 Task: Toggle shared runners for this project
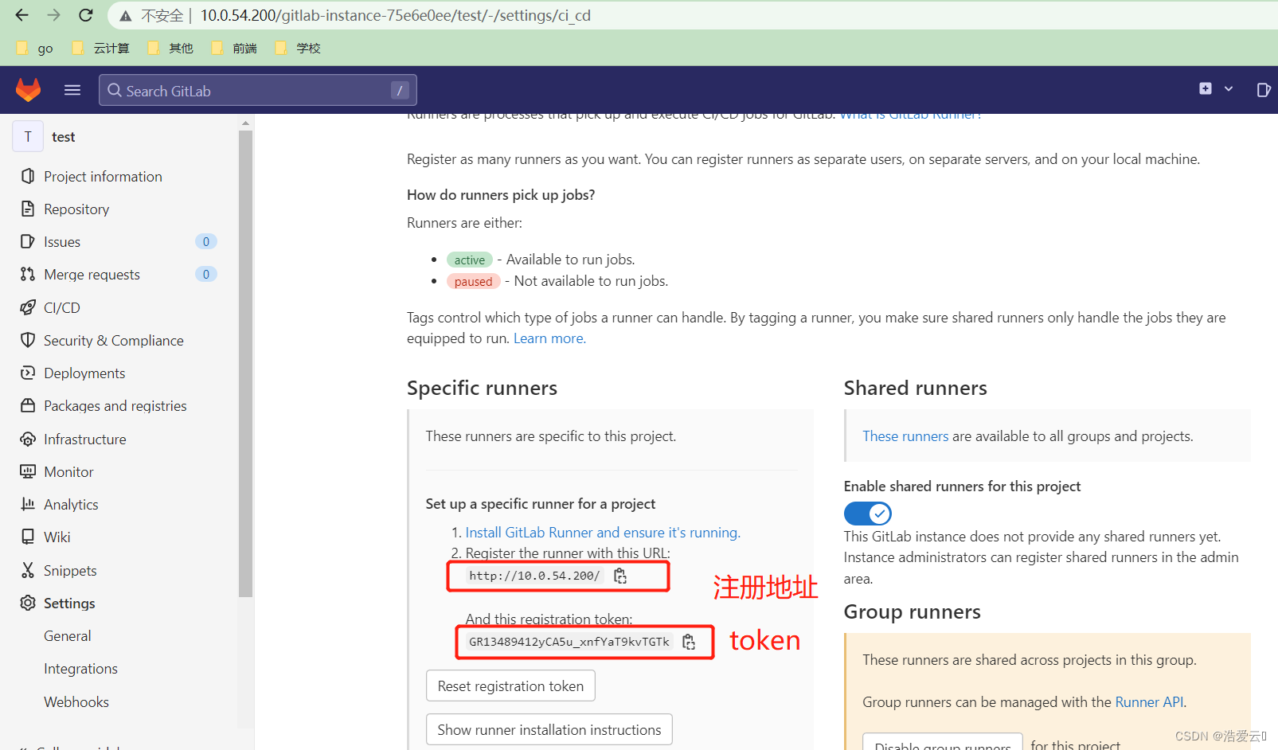pos(868,514)
